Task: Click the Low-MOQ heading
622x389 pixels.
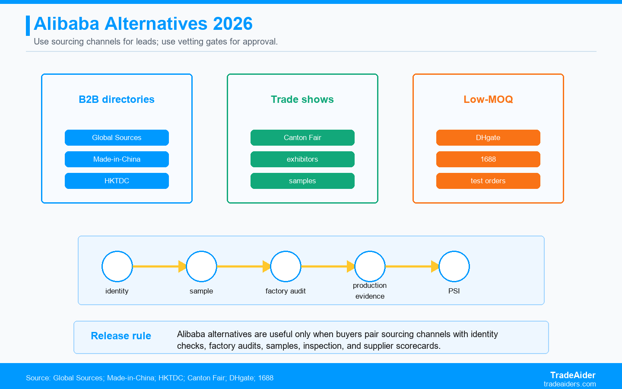Action: [488, 99]
